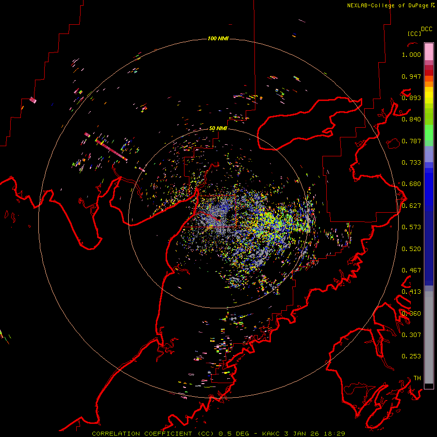437x437 pixels.
Task: Click the dark radar site center point
Action: (x=218, y=217)
